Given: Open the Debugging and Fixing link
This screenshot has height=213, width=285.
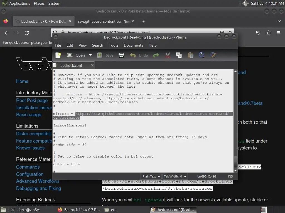Looking at the screenshot, I should tap(38, 188).
